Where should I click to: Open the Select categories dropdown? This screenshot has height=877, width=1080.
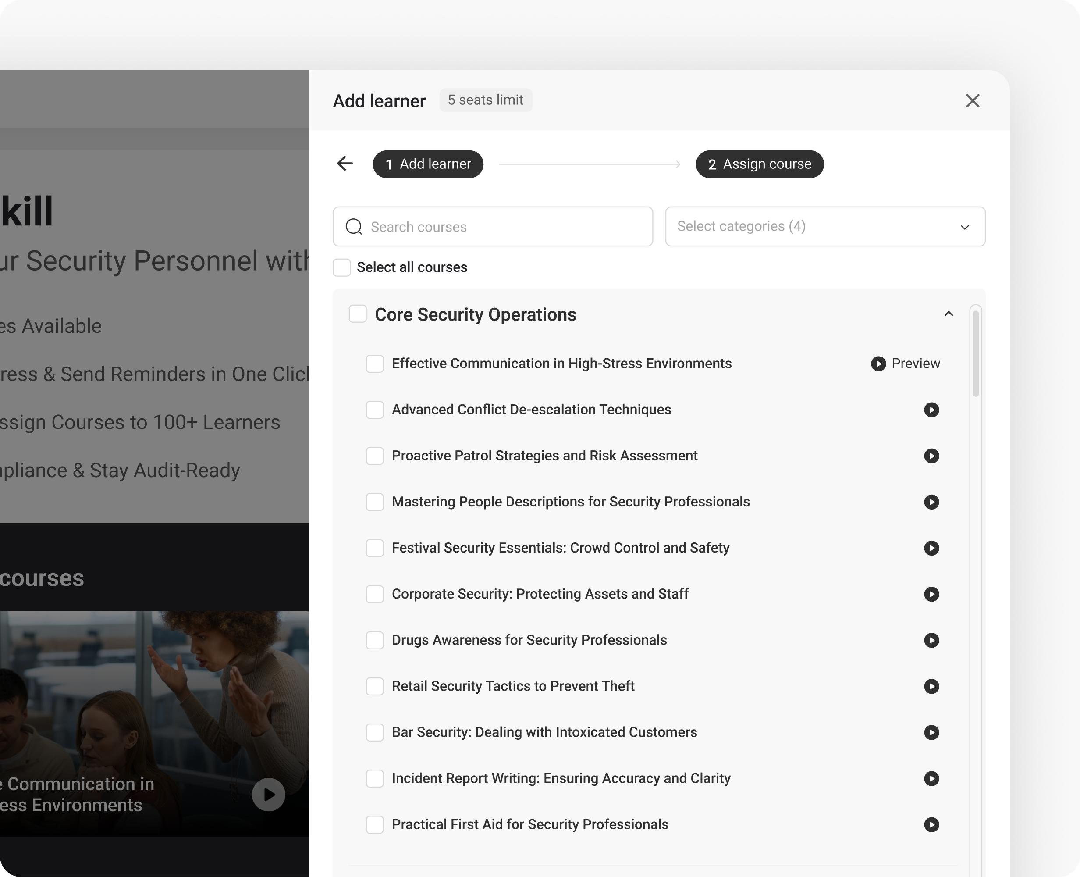(824, 226)
